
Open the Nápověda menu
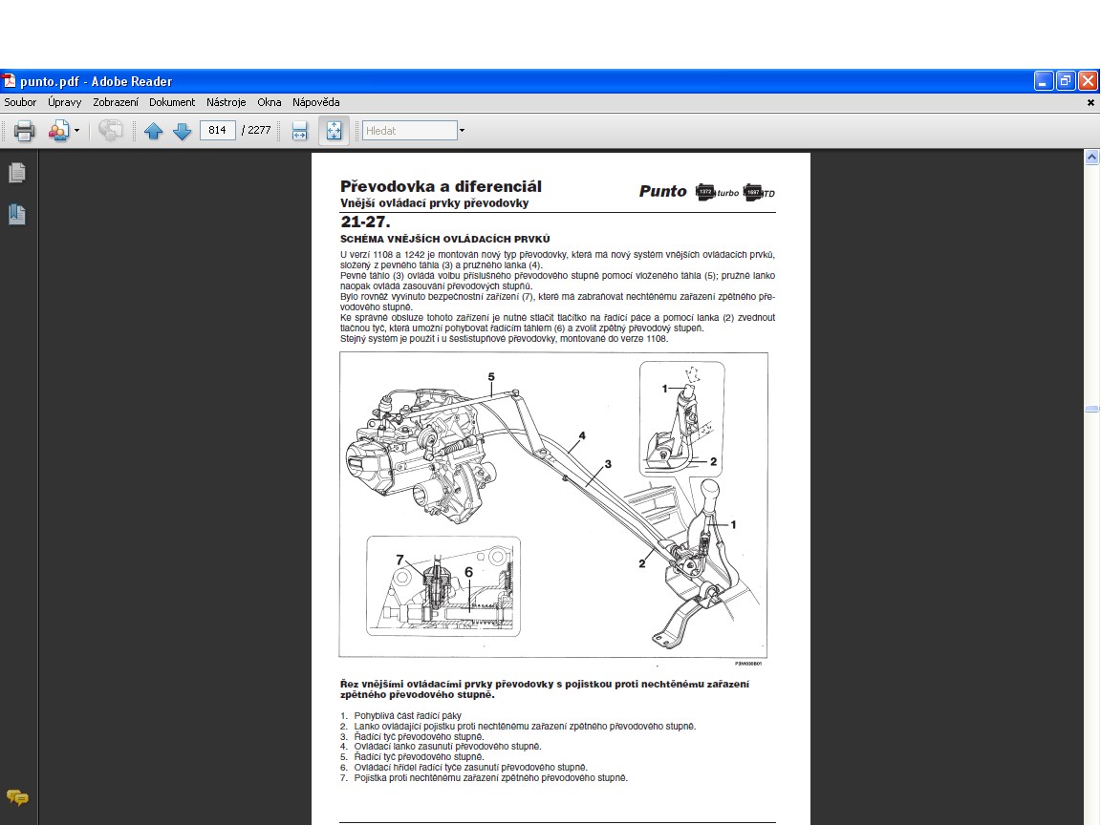[x=316, y=102]
